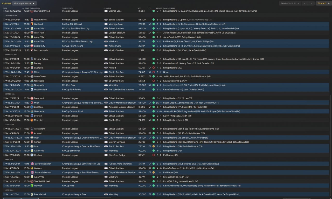332x199 pixels.
Task: Open Brighton via its club badge
Action: pyautogui.click(x=32, y=107)
